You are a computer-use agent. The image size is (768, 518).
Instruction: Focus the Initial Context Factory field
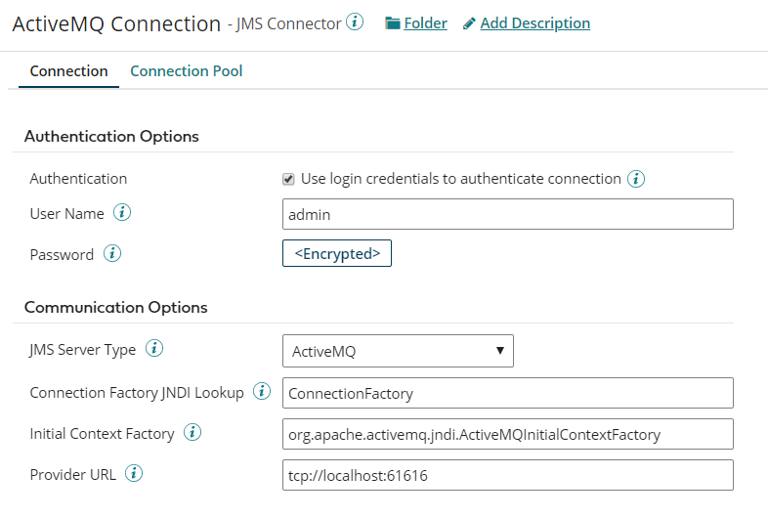point(507,434)
